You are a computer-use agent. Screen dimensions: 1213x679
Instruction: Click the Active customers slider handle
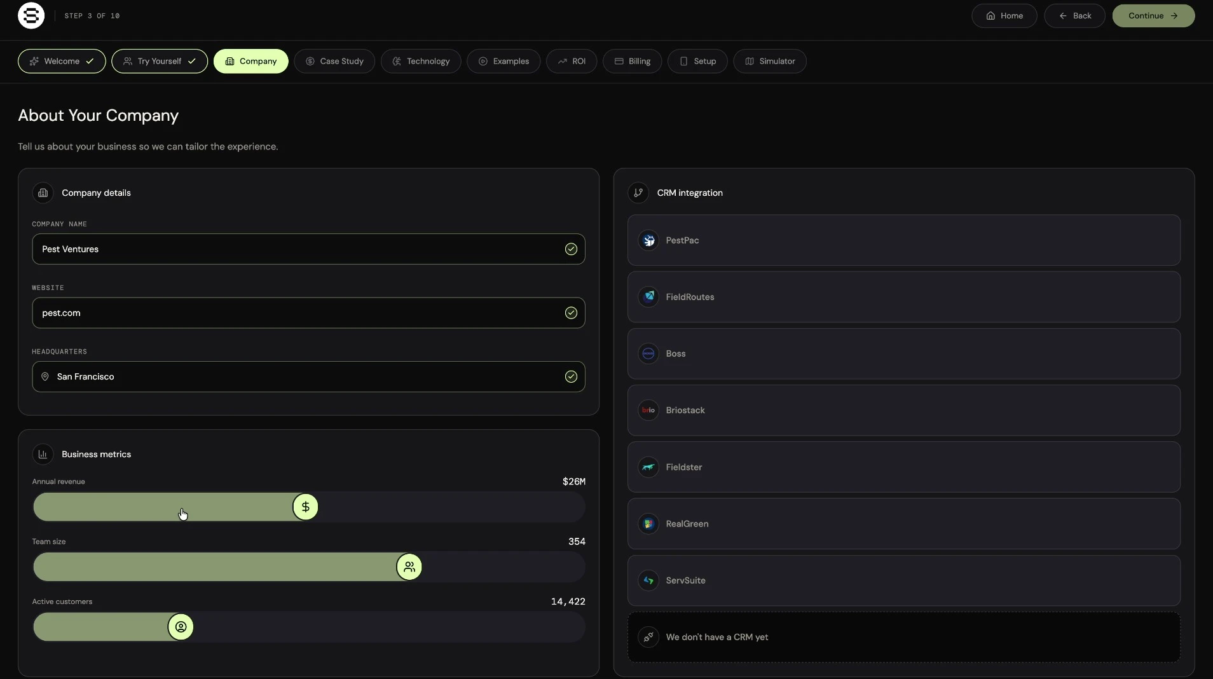coord(181,627)
